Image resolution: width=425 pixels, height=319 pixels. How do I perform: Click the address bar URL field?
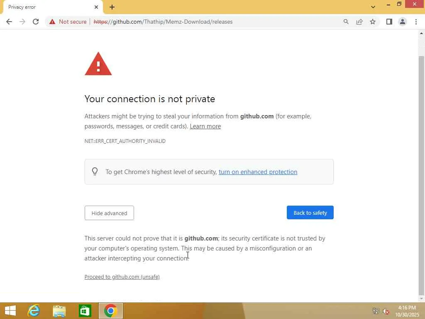(x=208, y=22)
